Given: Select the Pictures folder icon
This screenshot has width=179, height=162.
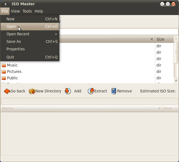Looking at the screenshot, I should 4,72.
